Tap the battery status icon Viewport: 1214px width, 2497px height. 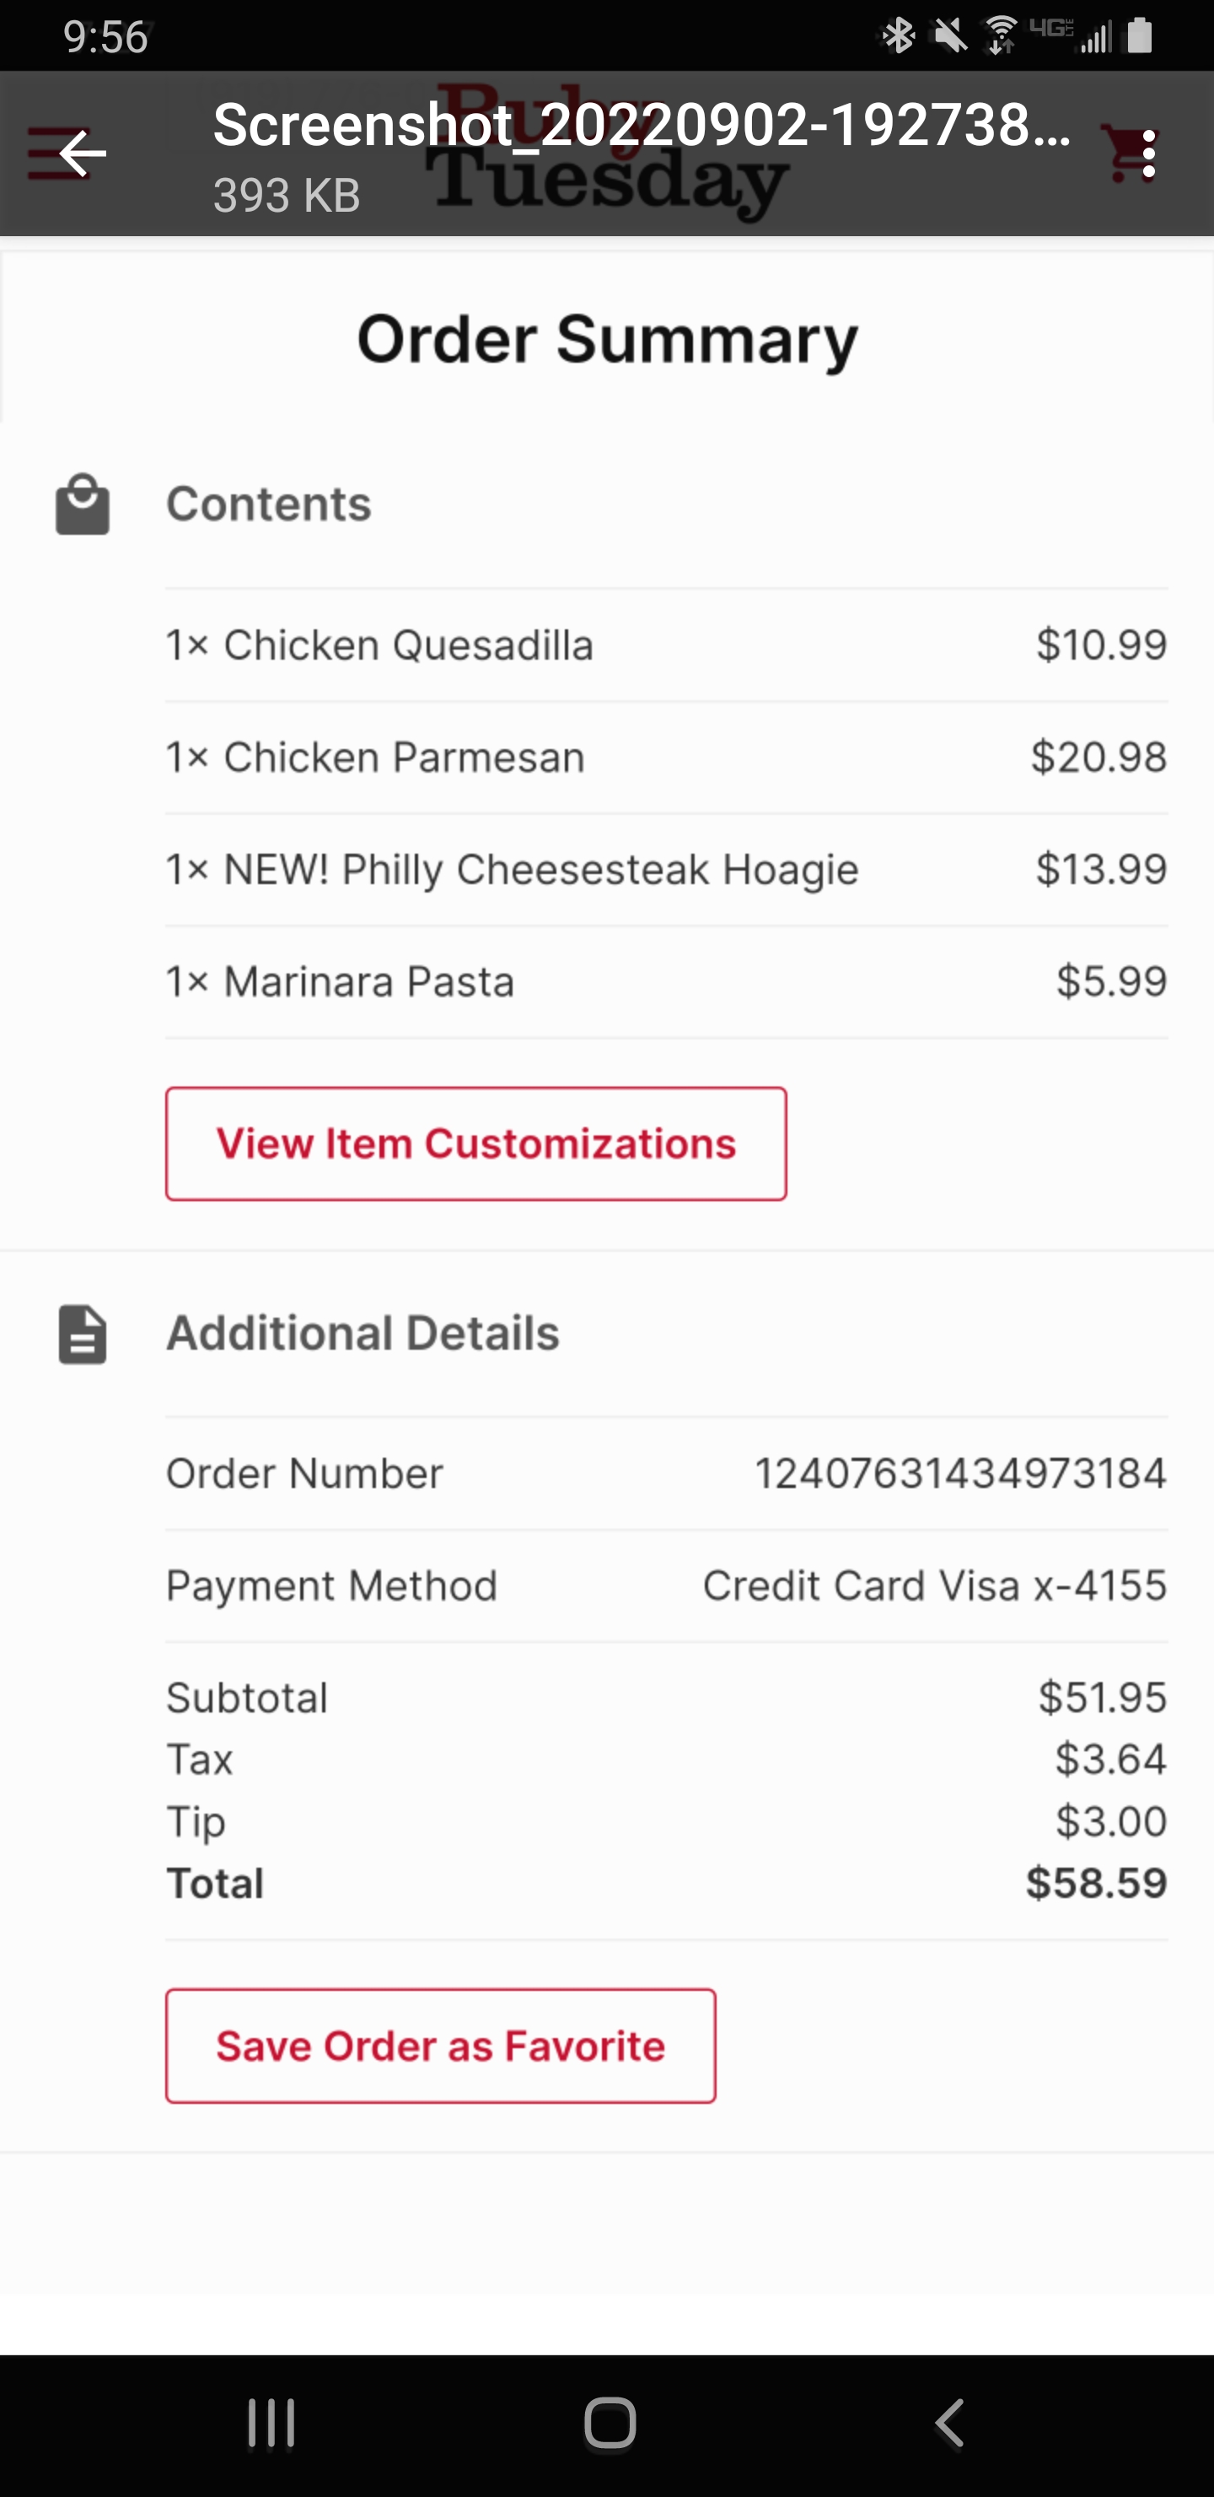1141,37
